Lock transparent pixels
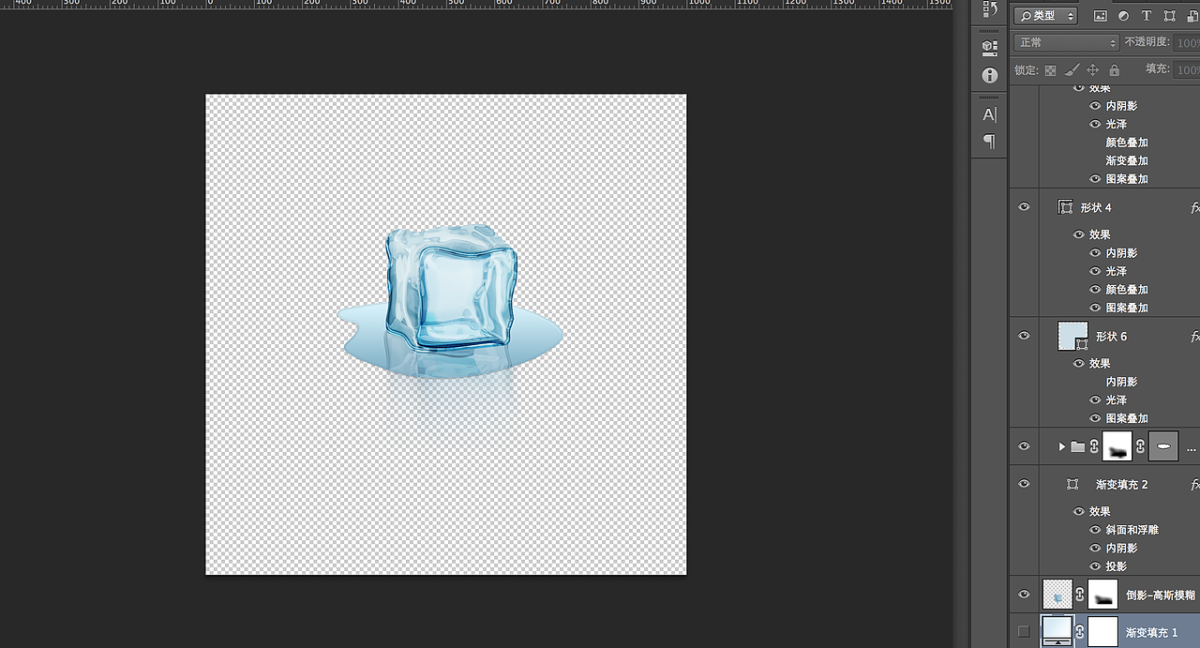The width and height of the screenshot is (1200, 648). click(1050, 70)
